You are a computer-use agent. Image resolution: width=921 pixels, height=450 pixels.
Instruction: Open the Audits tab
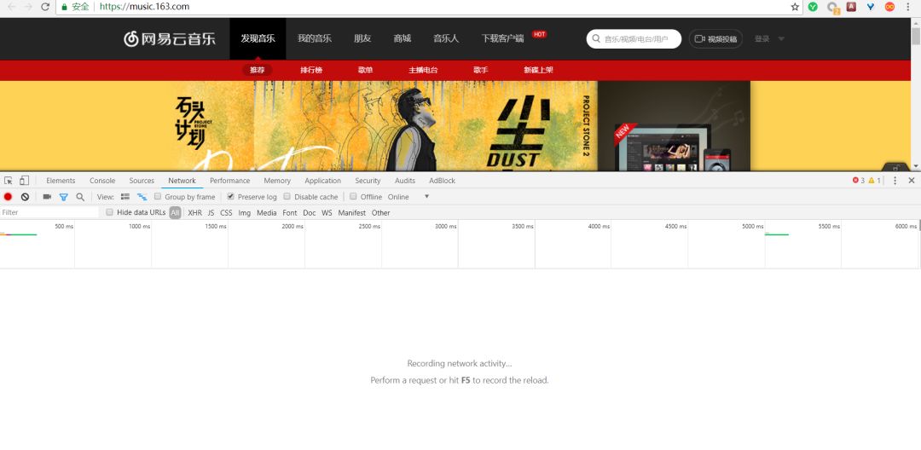pyautogui.click(x=405, y=181)
